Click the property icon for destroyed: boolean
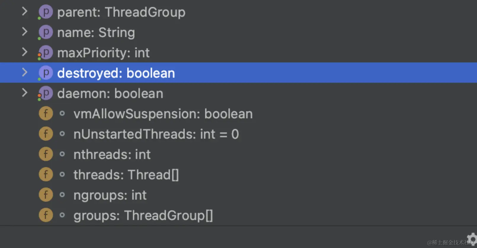The height and width of the screenshot is (248, 477). coord(46,73)
